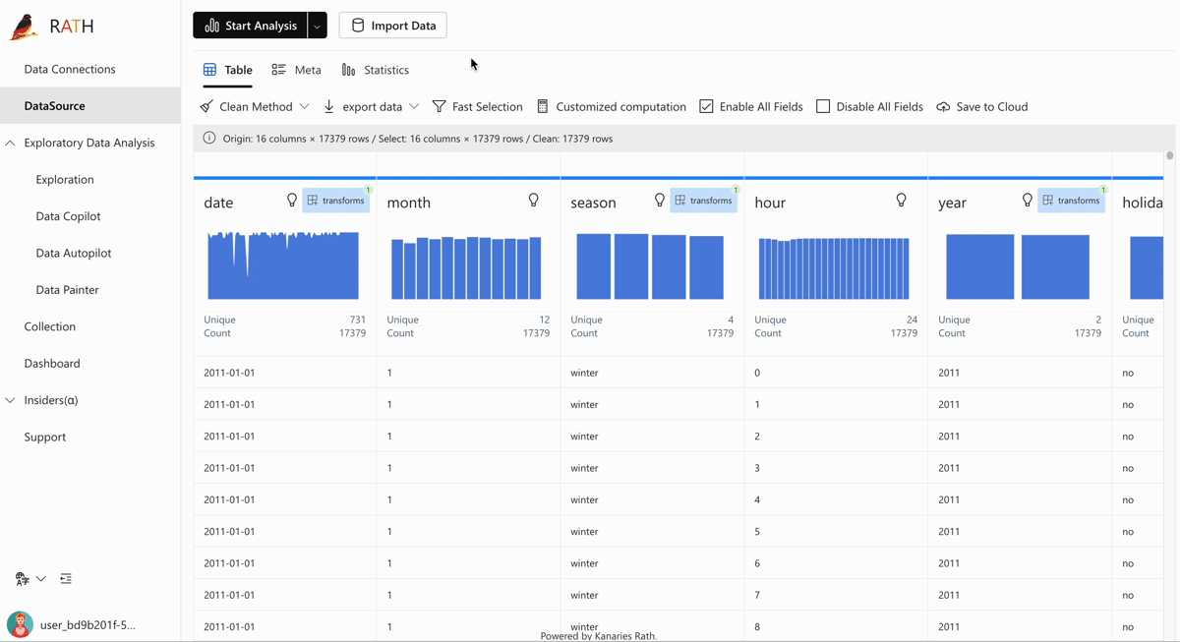Switch to the Meta tab
Viewport: 1180px width, 642px height.
pos(296,70)
